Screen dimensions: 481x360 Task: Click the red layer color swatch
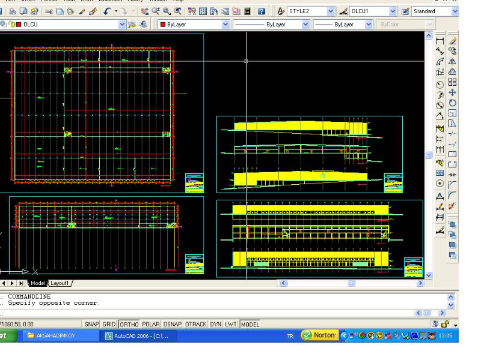(19, 25)
